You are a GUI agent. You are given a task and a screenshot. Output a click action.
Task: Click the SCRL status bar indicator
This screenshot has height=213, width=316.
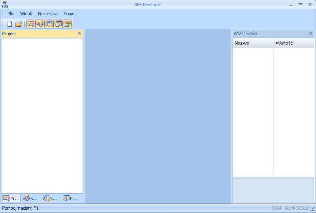tap(301, 208)
